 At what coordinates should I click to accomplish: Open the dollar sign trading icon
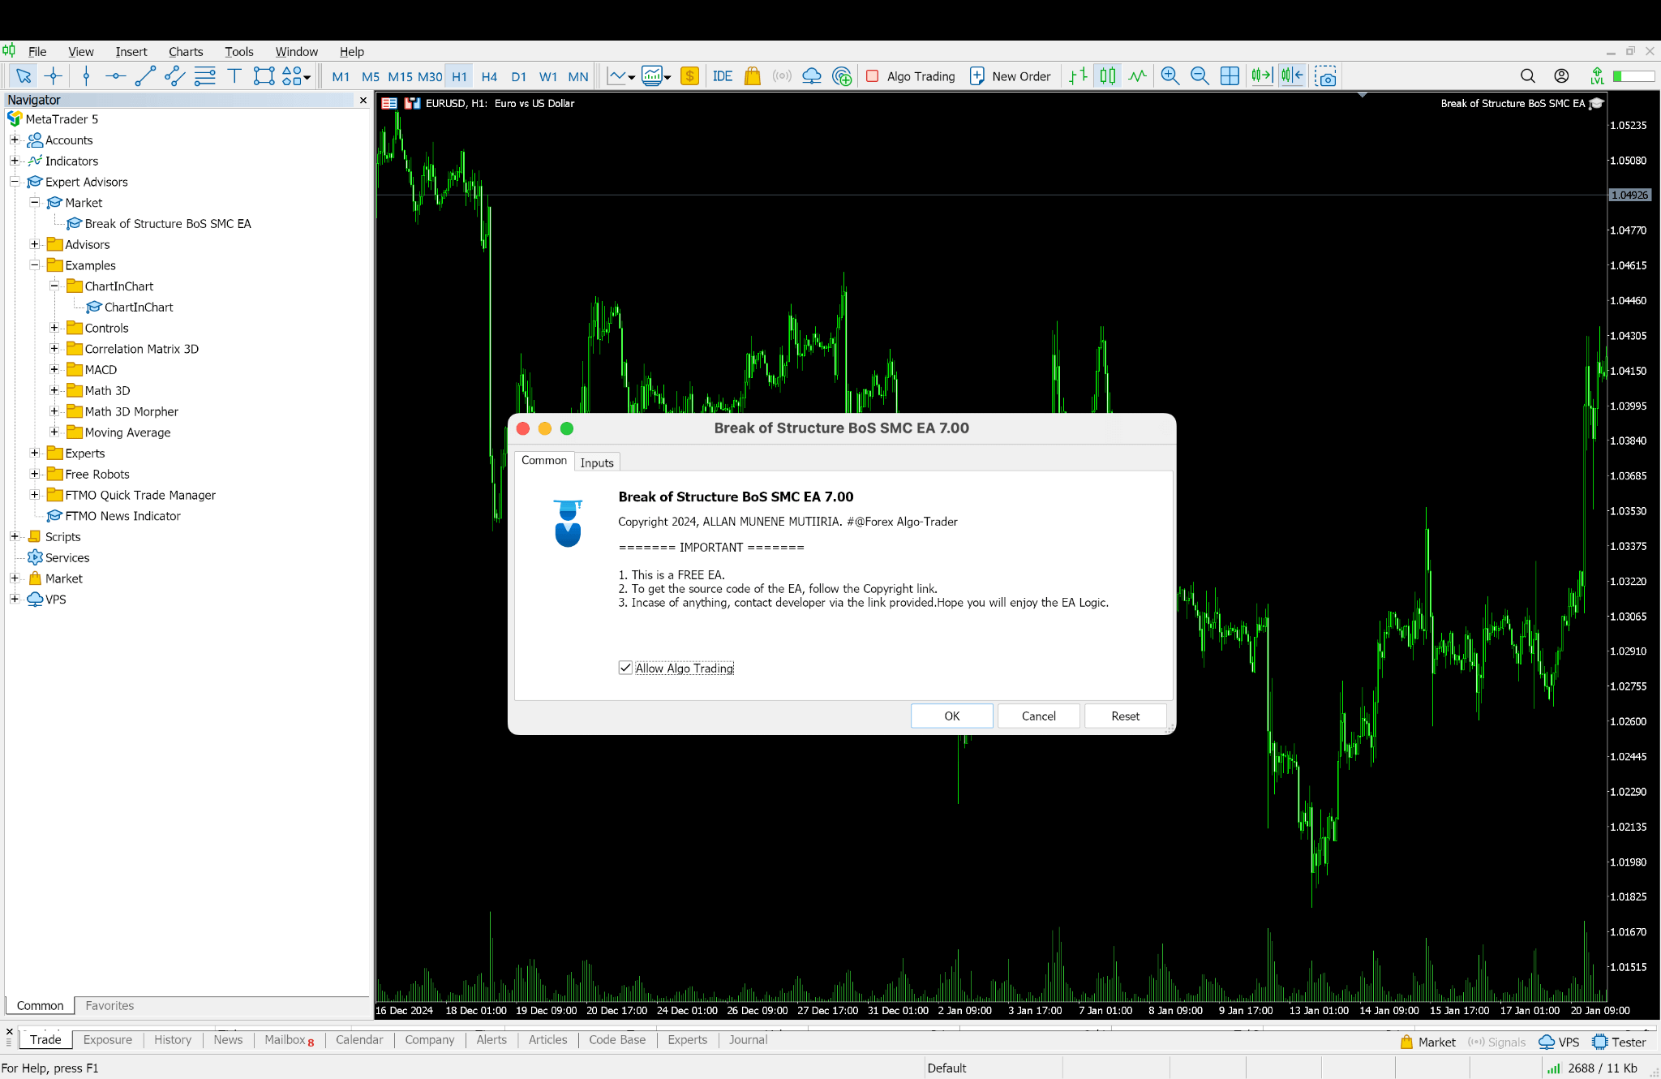pos(689,76)
